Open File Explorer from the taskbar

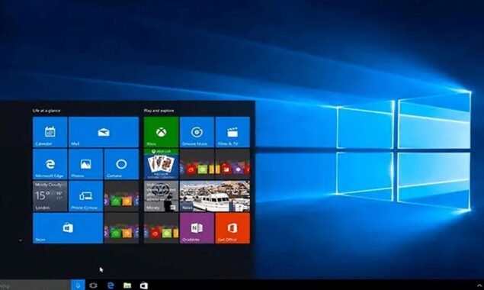(x=127, y=285)
